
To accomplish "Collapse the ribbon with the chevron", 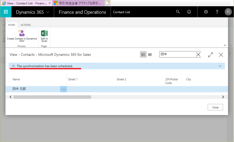I will tap(225, 45).
